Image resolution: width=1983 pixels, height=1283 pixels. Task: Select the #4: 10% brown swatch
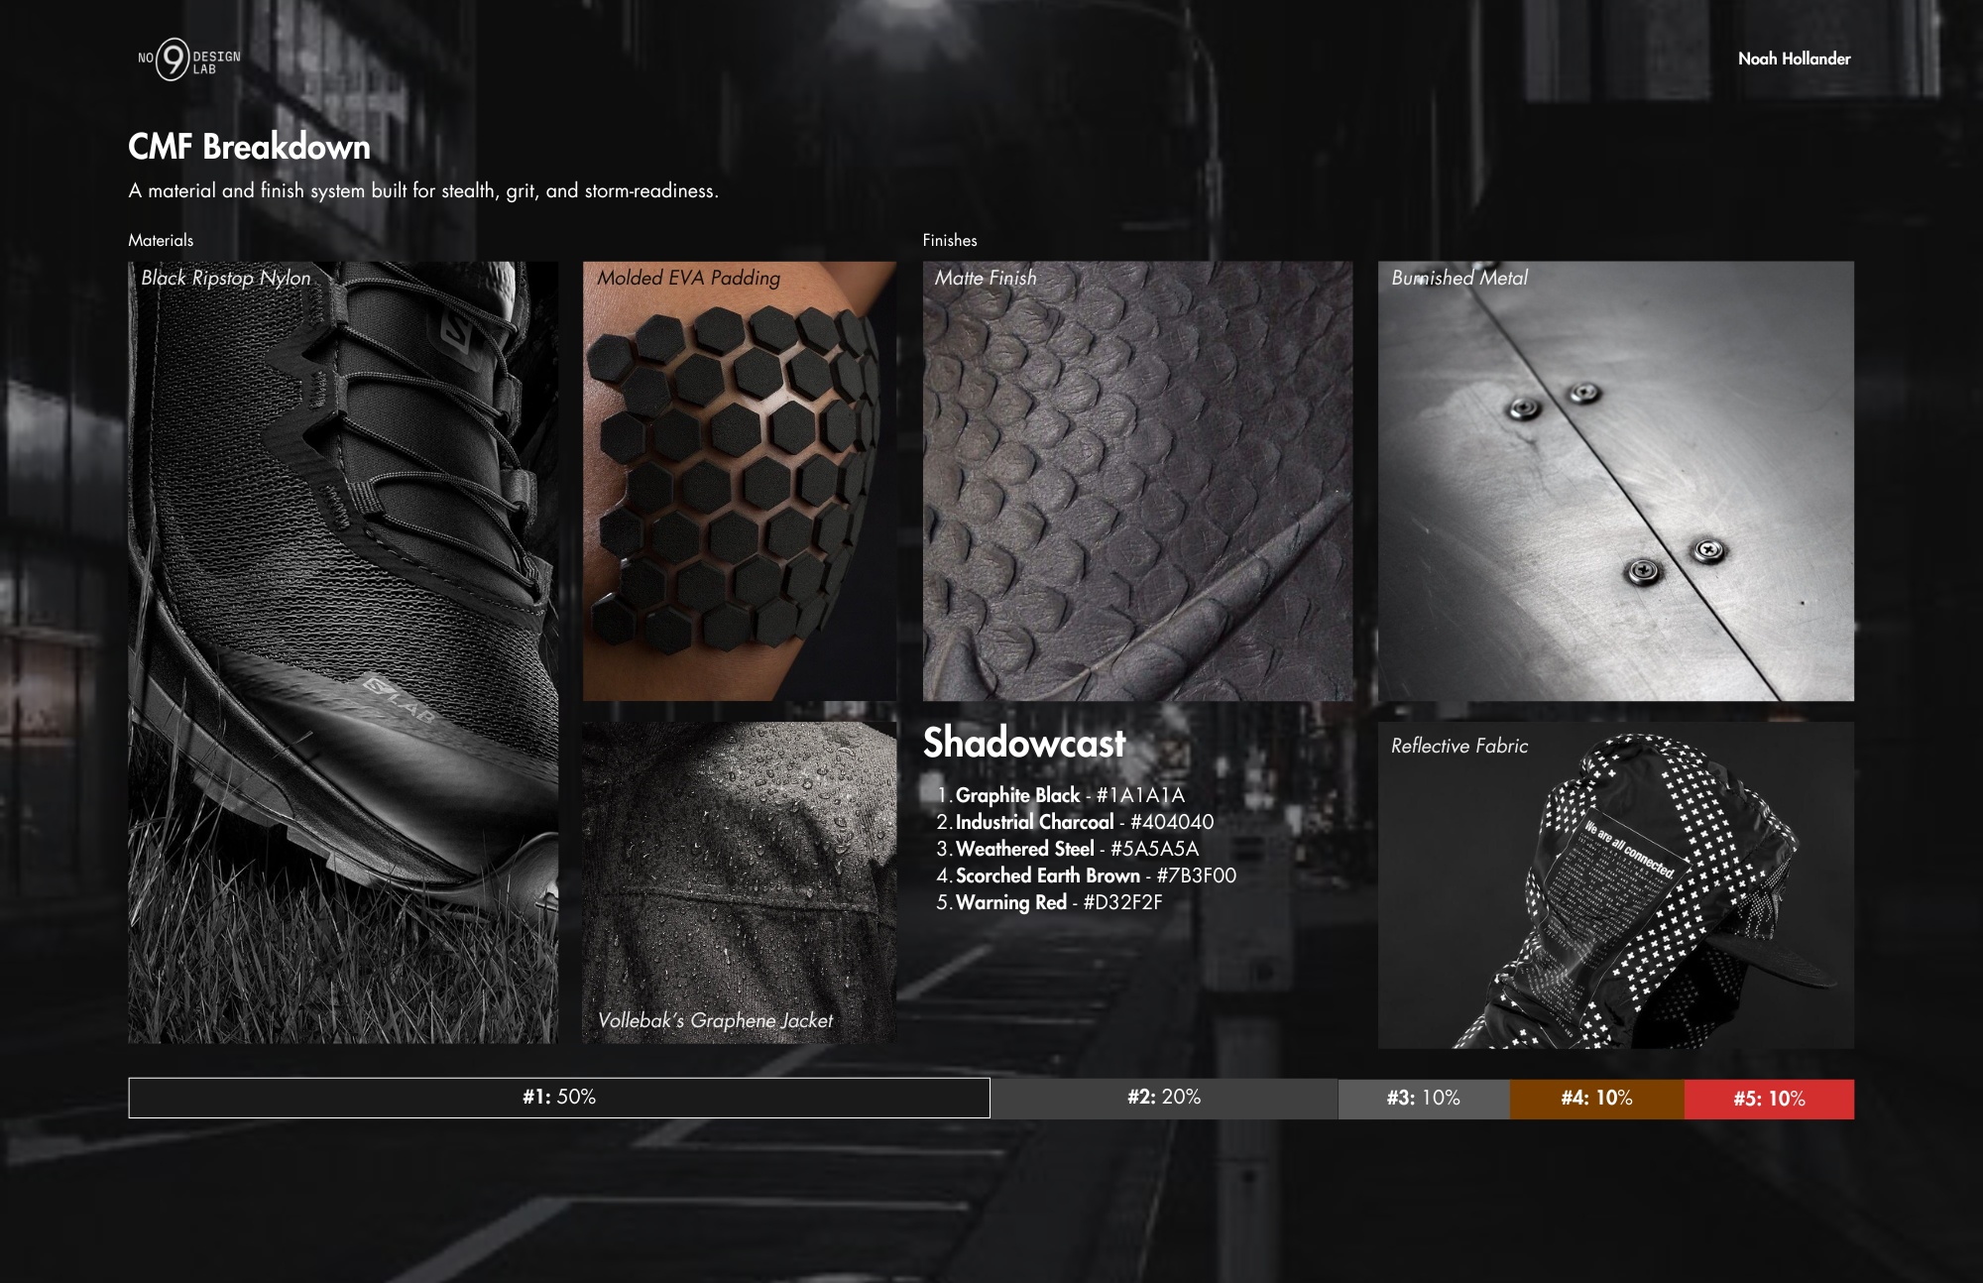pyautogui.click(x=1596, y=1099)
